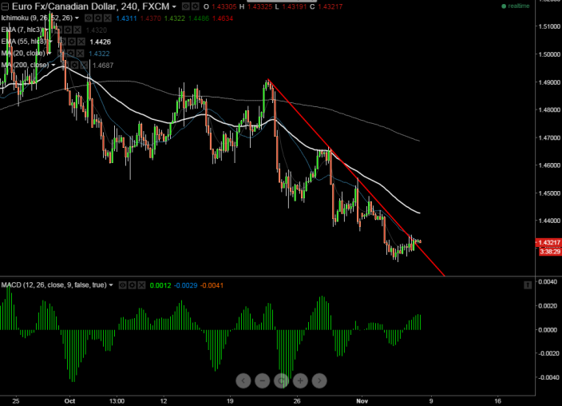Open the Ichimoku indicator settings gear
The height and width of the screenshot is (406, 562).
point(98,18)
